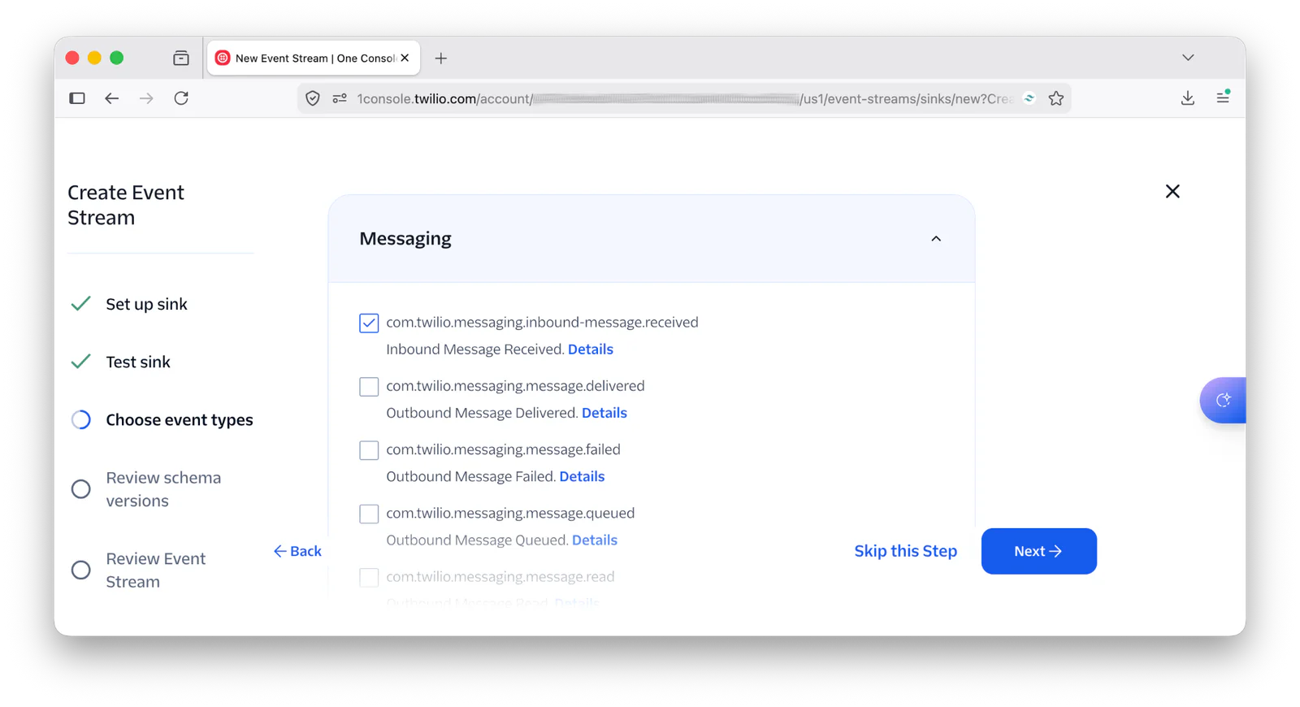This screenshot has width=1300, height=707.
Task: Click the extension icon in the address bar
Action: click(x=1029, y=98)
